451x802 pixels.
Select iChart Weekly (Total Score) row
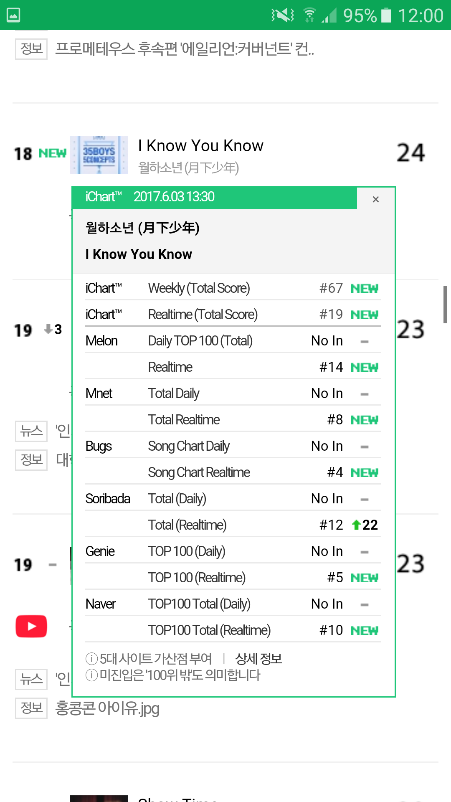(233, 288)
